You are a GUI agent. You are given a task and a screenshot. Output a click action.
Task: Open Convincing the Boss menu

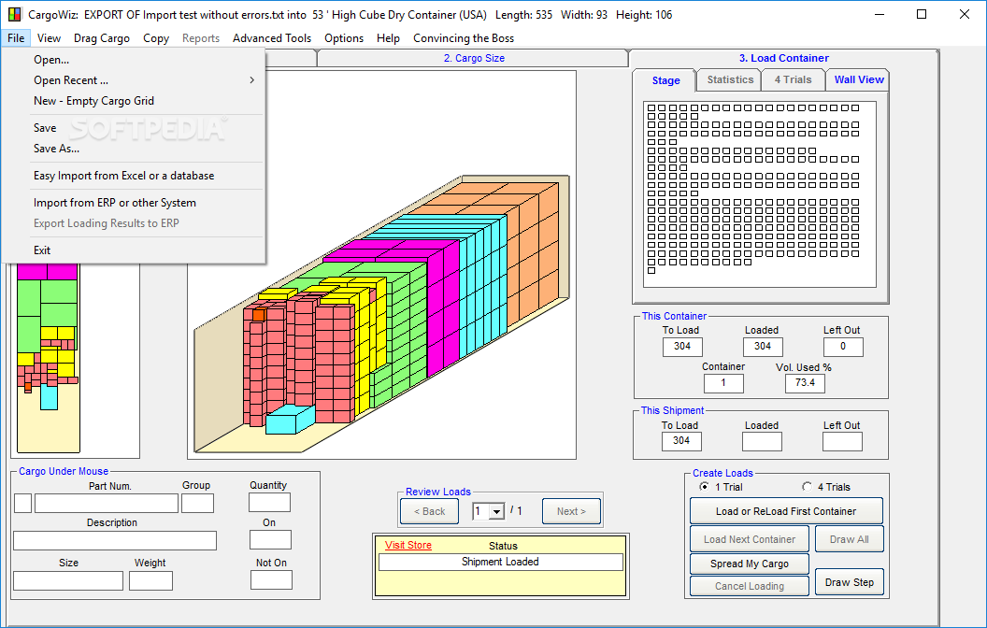464,37
